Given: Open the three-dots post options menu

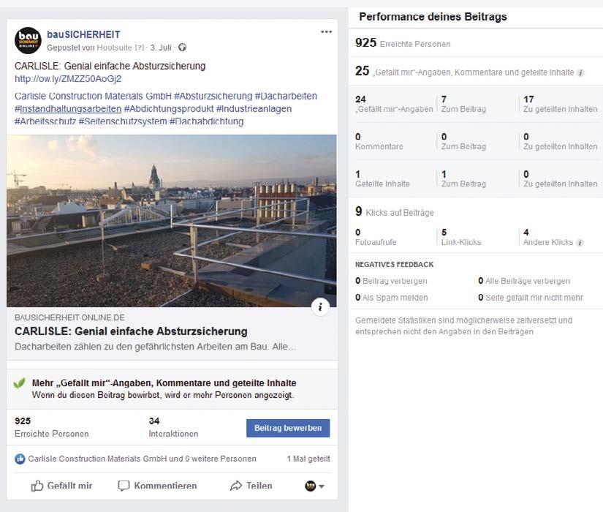Looking at the screenshot, I should [x=326, y=32].
